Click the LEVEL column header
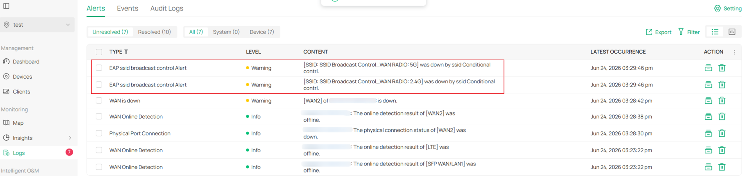This screenshot has height=176, width=742. [253, 52]
